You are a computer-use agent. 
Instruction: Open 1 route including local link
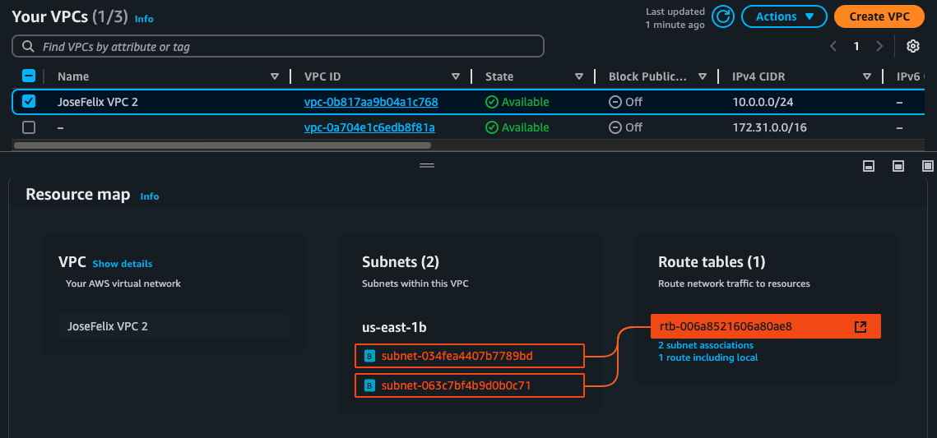tap(708, 357)
